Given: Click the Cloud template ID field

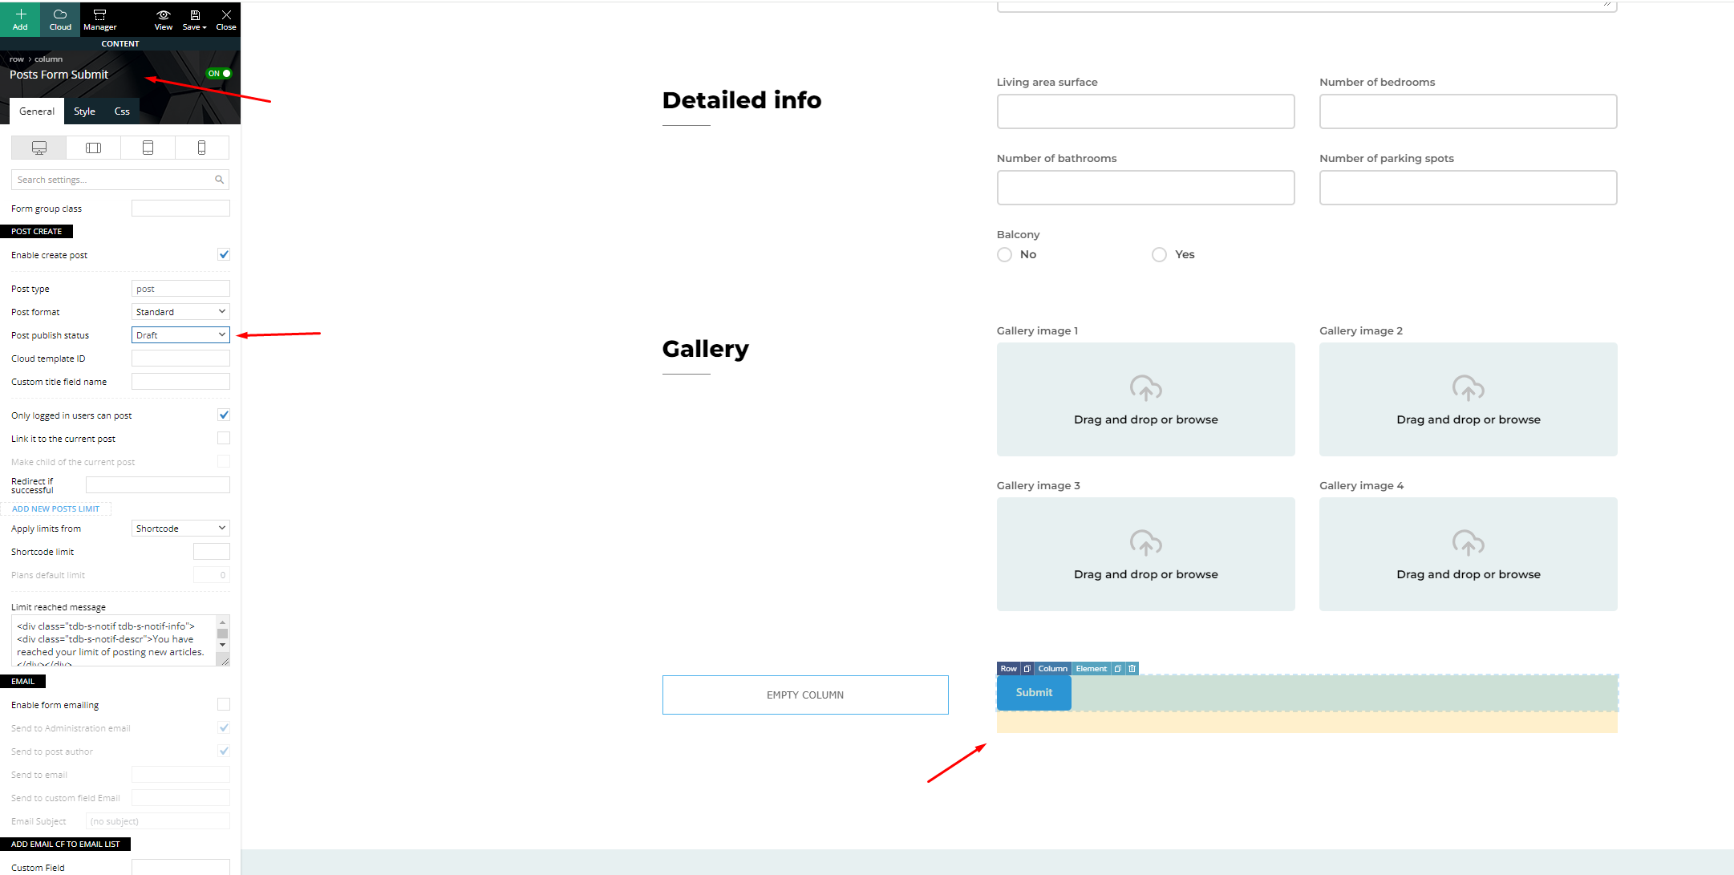Looking at the screenshot, I should click(180, 359).
